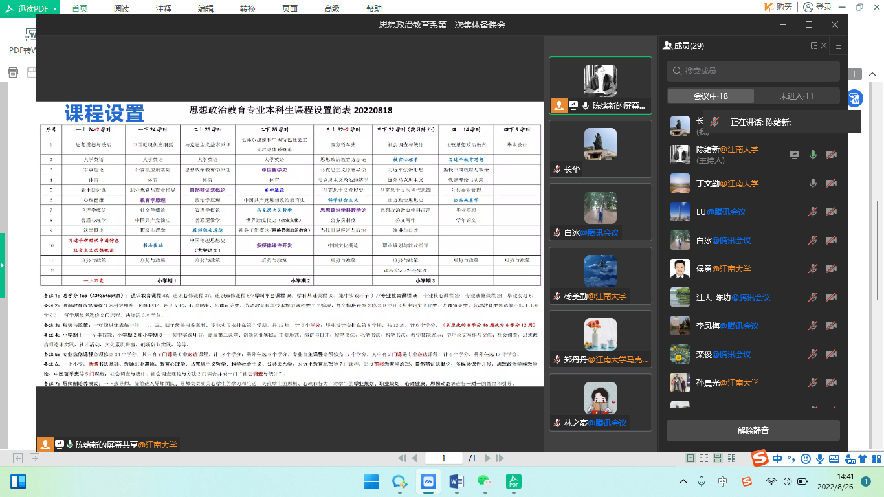Toggle 侯勇's camera icon
Viewport: 884px width, 497px height.
pos(832,269)
